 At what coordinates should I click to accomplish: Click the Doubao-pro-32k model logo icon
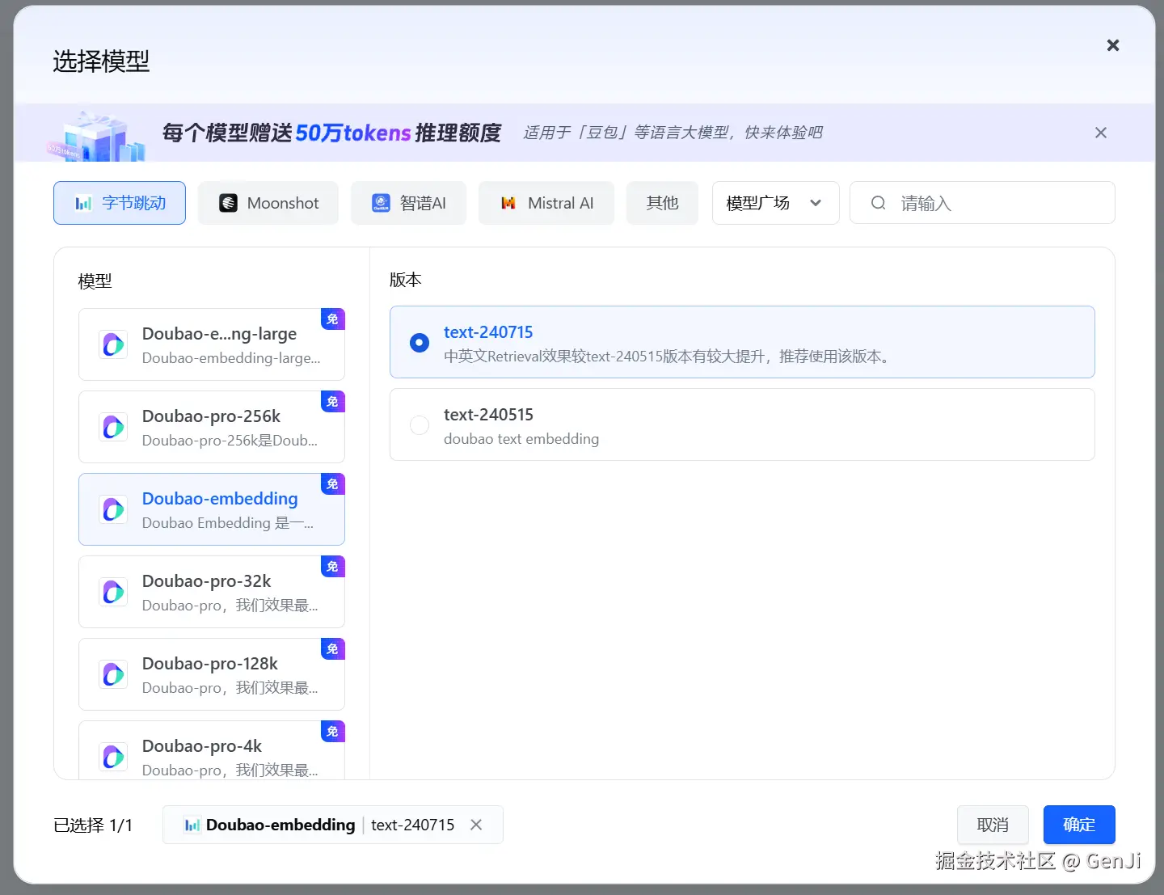pyautogui.click(x=113, y=592)
